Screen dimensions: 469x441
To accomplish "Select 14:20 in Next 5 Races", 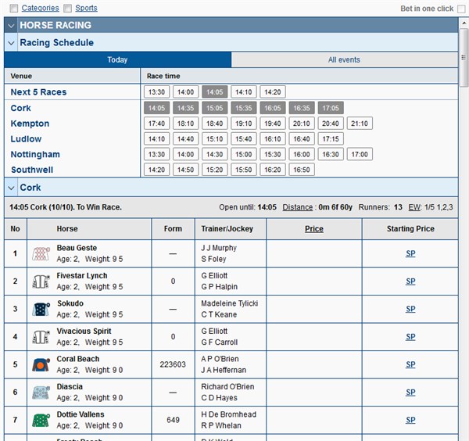I will (273, 91).
